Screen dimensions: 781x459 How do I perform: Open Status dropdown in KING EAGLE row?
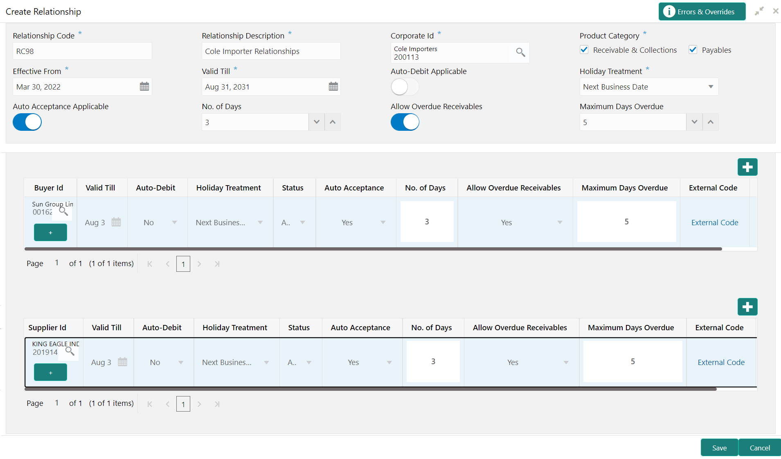click(309, 362)
